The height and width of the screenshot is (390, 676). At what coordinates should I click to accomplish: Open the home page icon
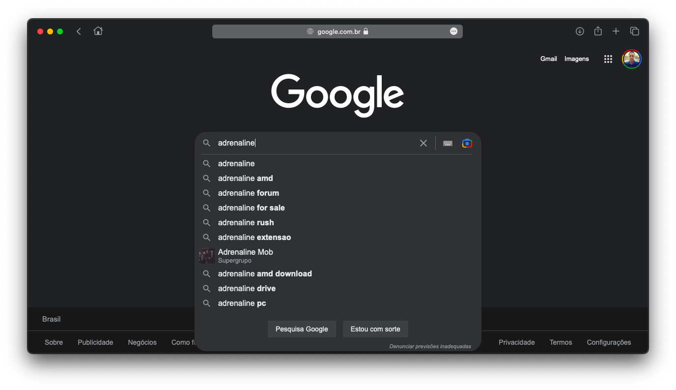(98, 31)
